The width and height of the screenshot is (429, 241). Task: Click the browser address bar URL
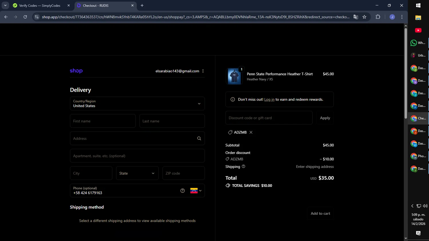[196, 17]
